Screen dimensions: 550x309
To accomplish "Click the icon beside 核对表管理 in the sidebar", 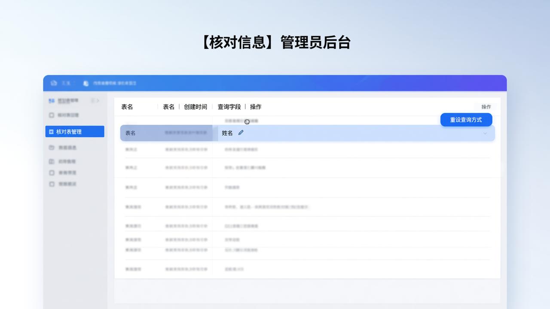I will click(52, 132).
